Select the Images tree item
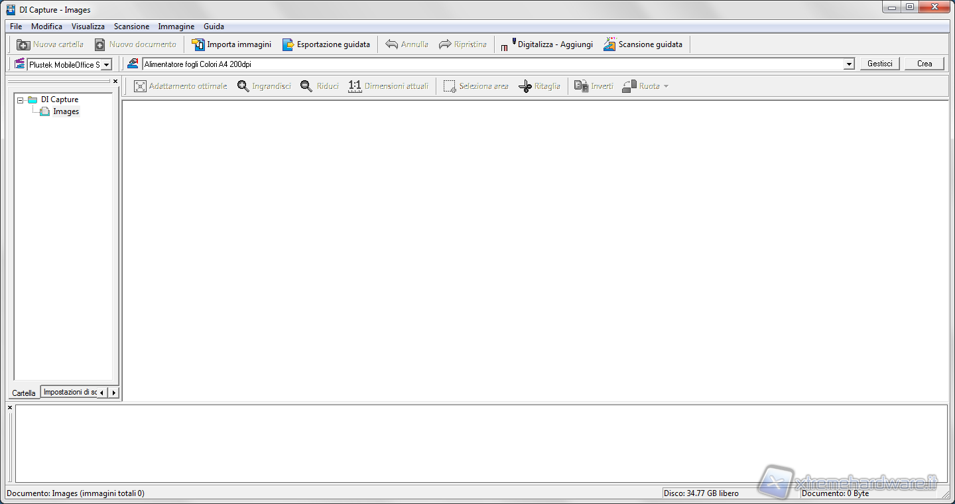 click(x=66, y=111)
